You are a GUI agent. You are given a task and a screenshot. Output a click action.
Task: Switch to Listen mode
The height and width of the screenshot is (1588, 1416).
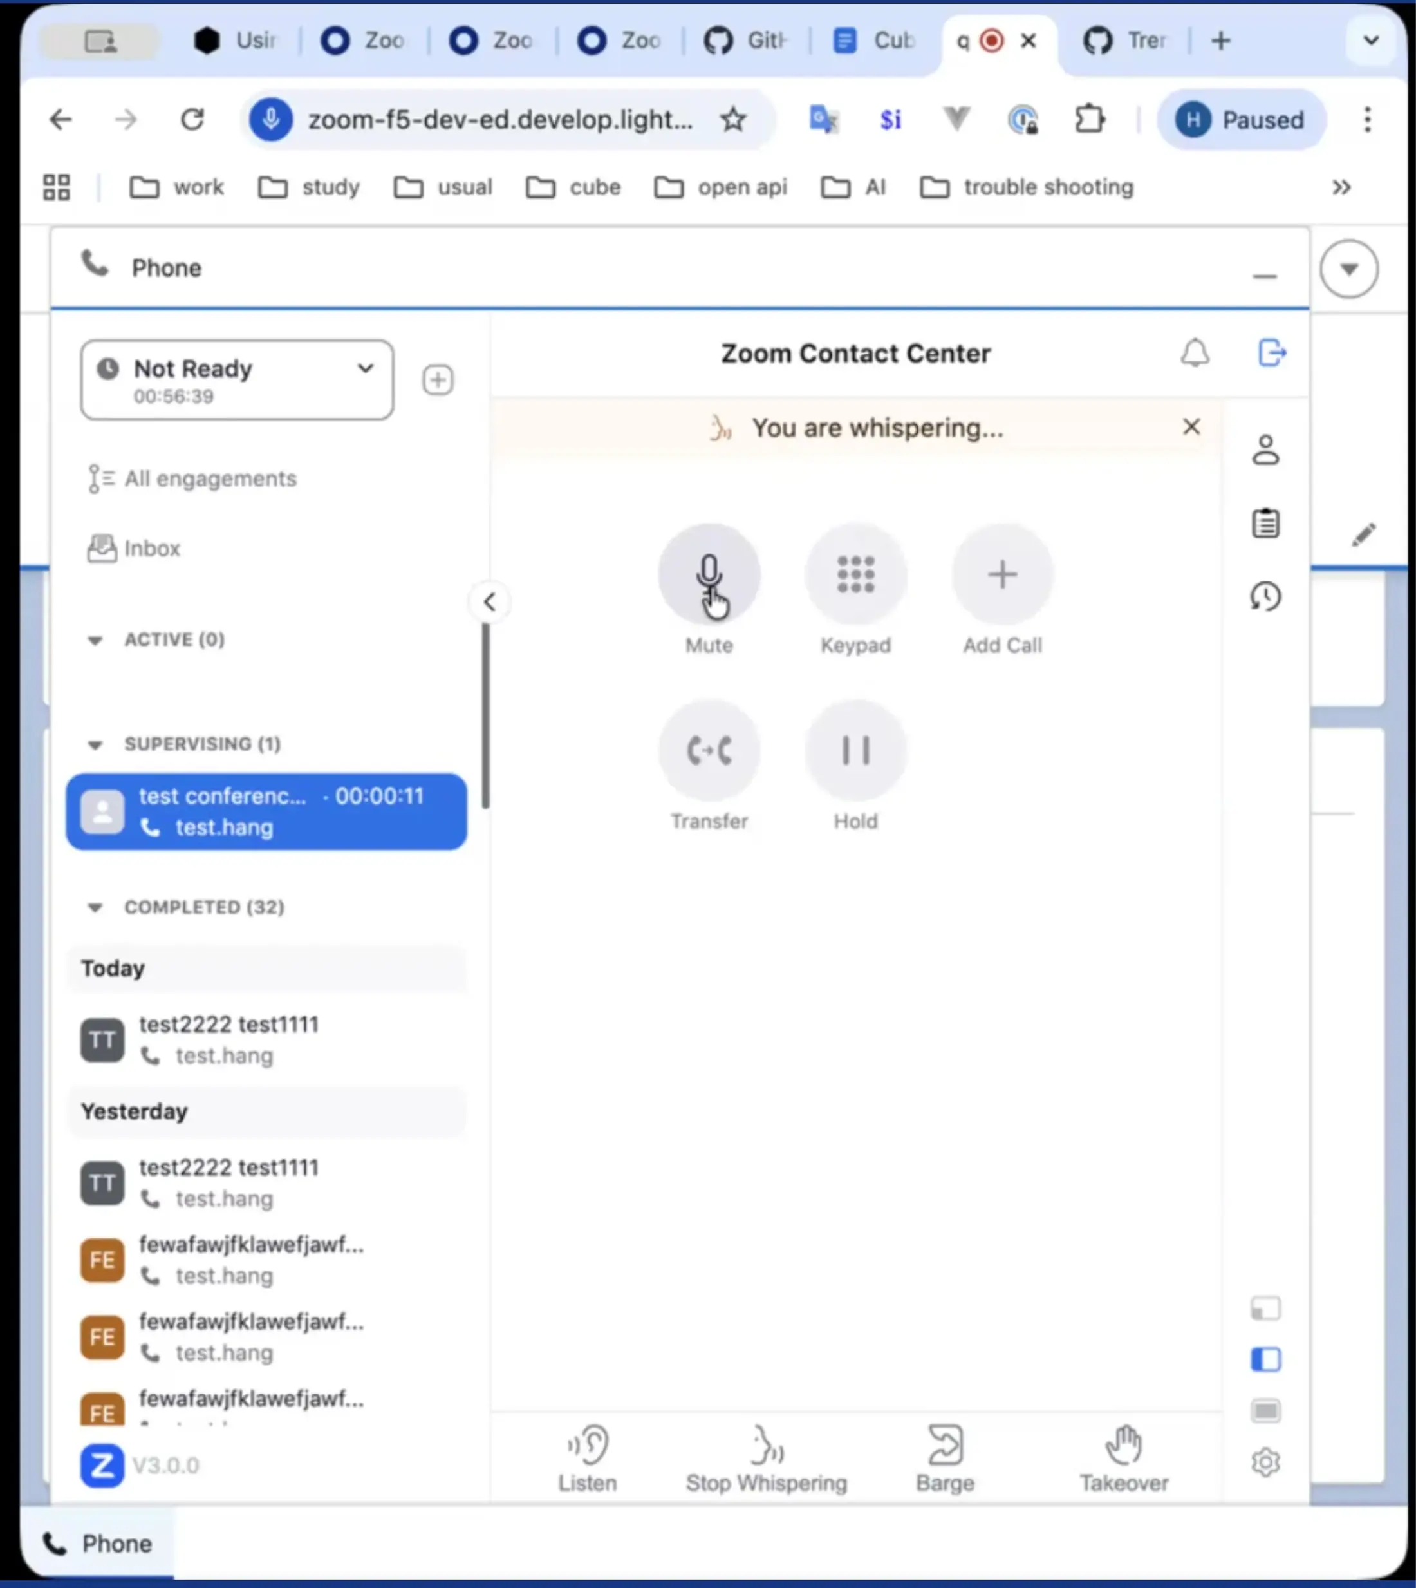(588, 1459)
